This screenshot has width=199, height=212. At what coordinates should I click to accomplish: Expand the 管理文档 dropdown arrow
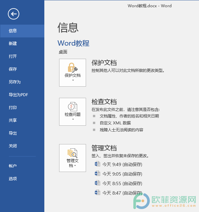tap(75, 166)
